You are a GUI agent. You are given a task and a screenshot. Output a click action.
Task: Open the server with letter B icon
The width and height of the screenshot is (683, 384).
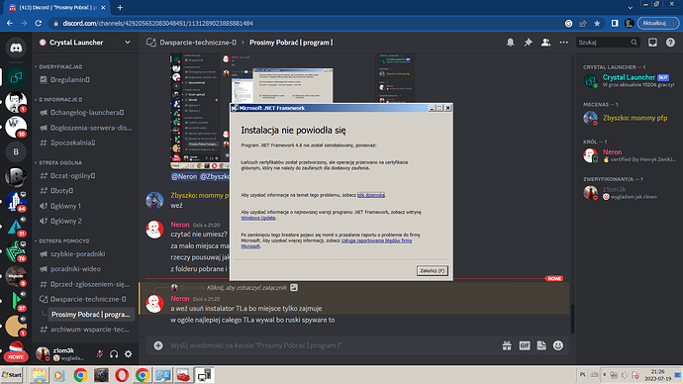pyautogui.click(x=16, y=152)
